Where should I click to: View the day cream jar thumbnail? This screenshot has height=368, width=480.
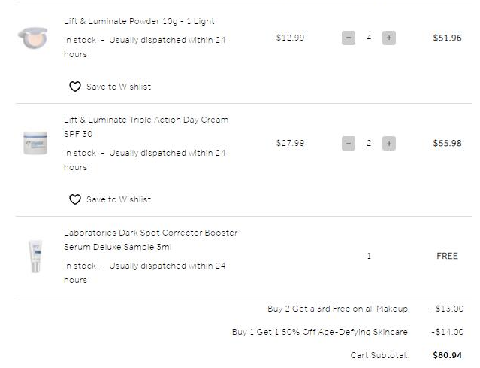pos(35,143)
